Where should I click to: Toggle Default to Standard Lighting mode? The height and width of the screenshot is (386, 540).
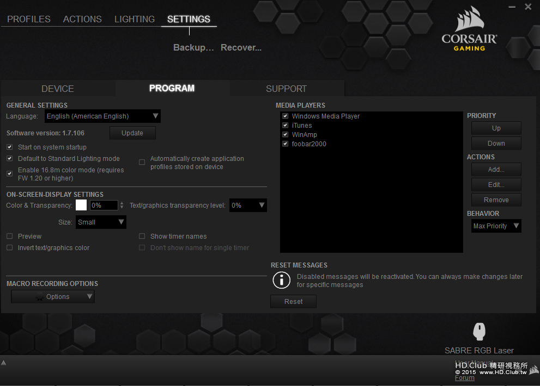coord(10,158)
